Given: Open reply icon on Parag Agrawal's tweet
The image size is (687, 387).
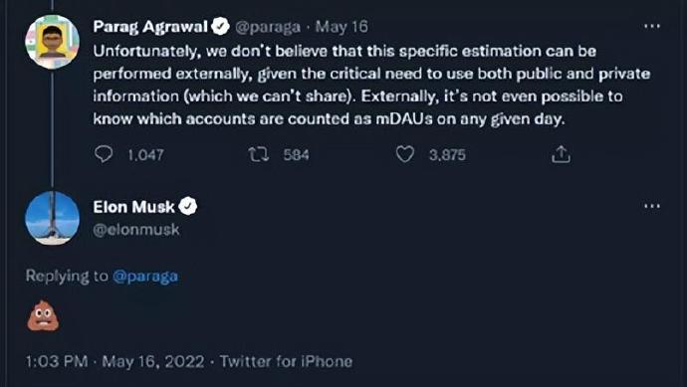Looking at the screenshot, I should [x=104, y=154].
